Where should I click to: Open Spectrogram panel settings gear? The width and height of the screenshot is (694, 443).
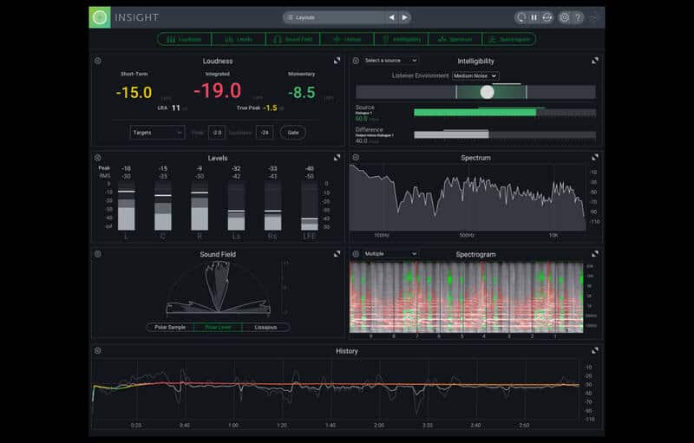(356, 254)
